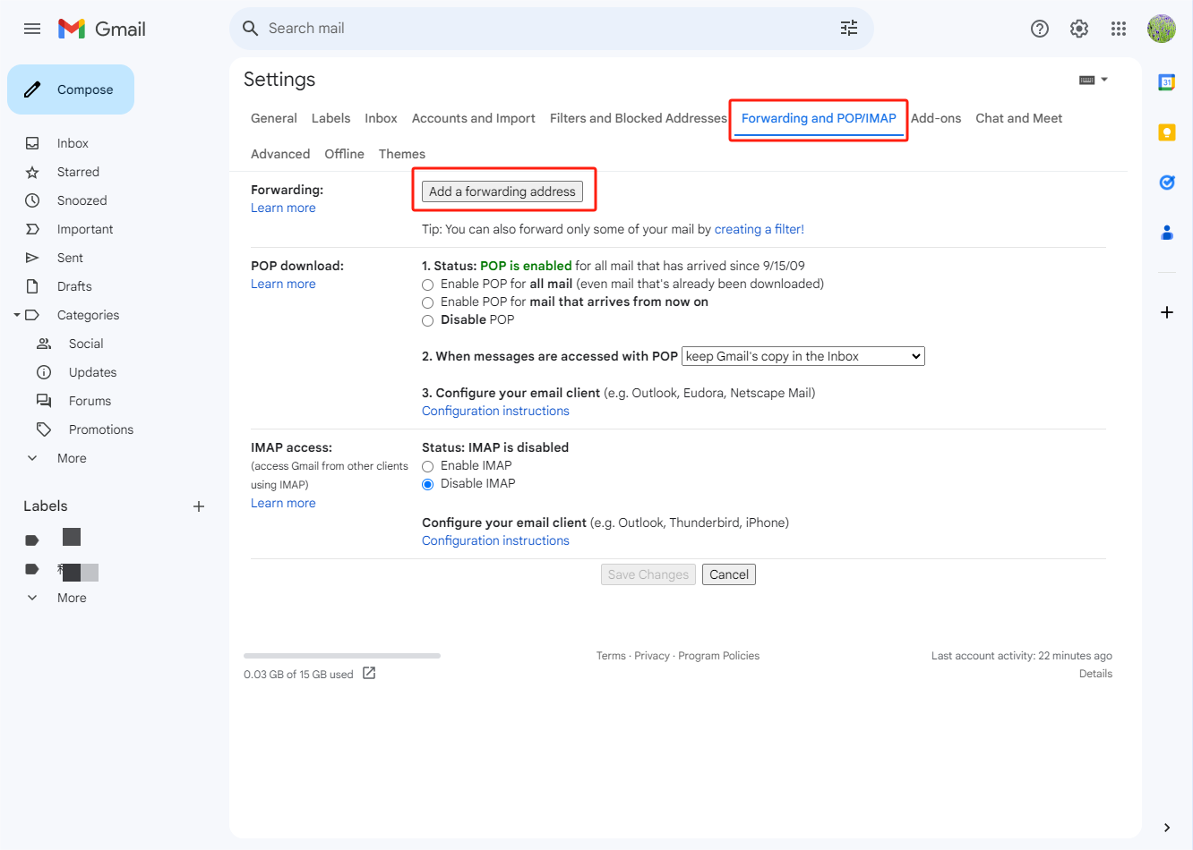Open the Google apps grid

1118,29
